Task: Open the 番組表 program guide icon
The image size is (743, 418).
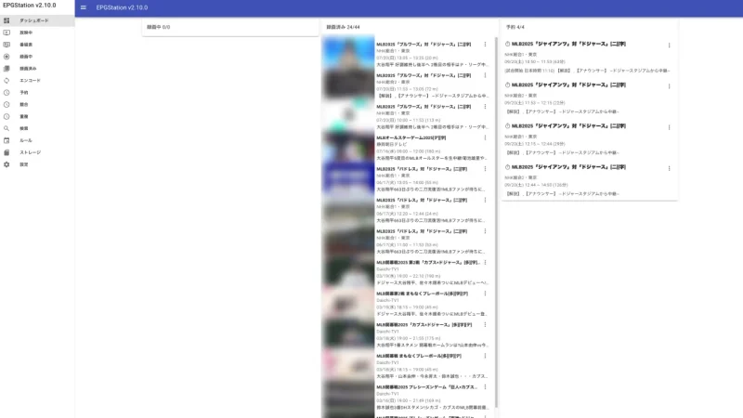Action: point(7,45)
